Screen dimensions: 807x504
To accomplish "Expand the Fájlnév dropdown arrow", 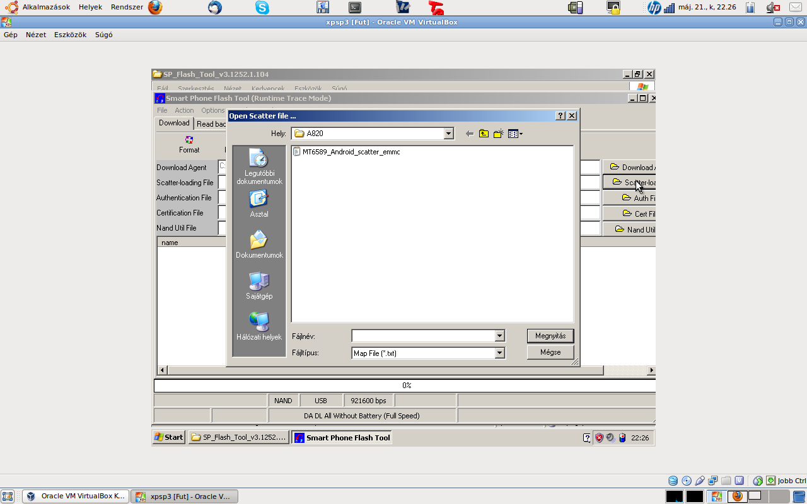I will (499, 336).
